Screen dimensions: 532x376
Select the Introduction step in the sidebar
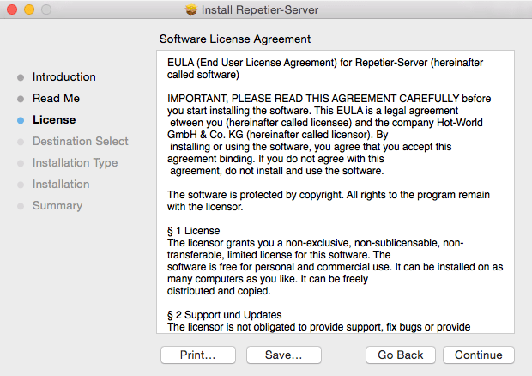tap(64, 77)
